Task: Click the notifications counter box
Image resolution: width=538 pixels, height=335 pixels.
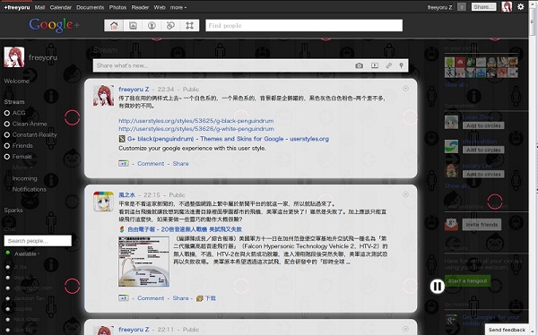Action: (x=462, y=7)
